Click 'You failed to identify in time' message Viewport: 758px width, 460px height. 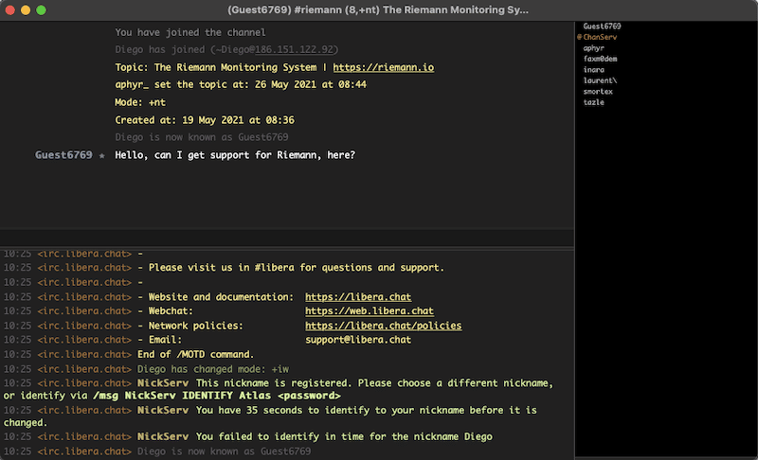click(344, 436)
